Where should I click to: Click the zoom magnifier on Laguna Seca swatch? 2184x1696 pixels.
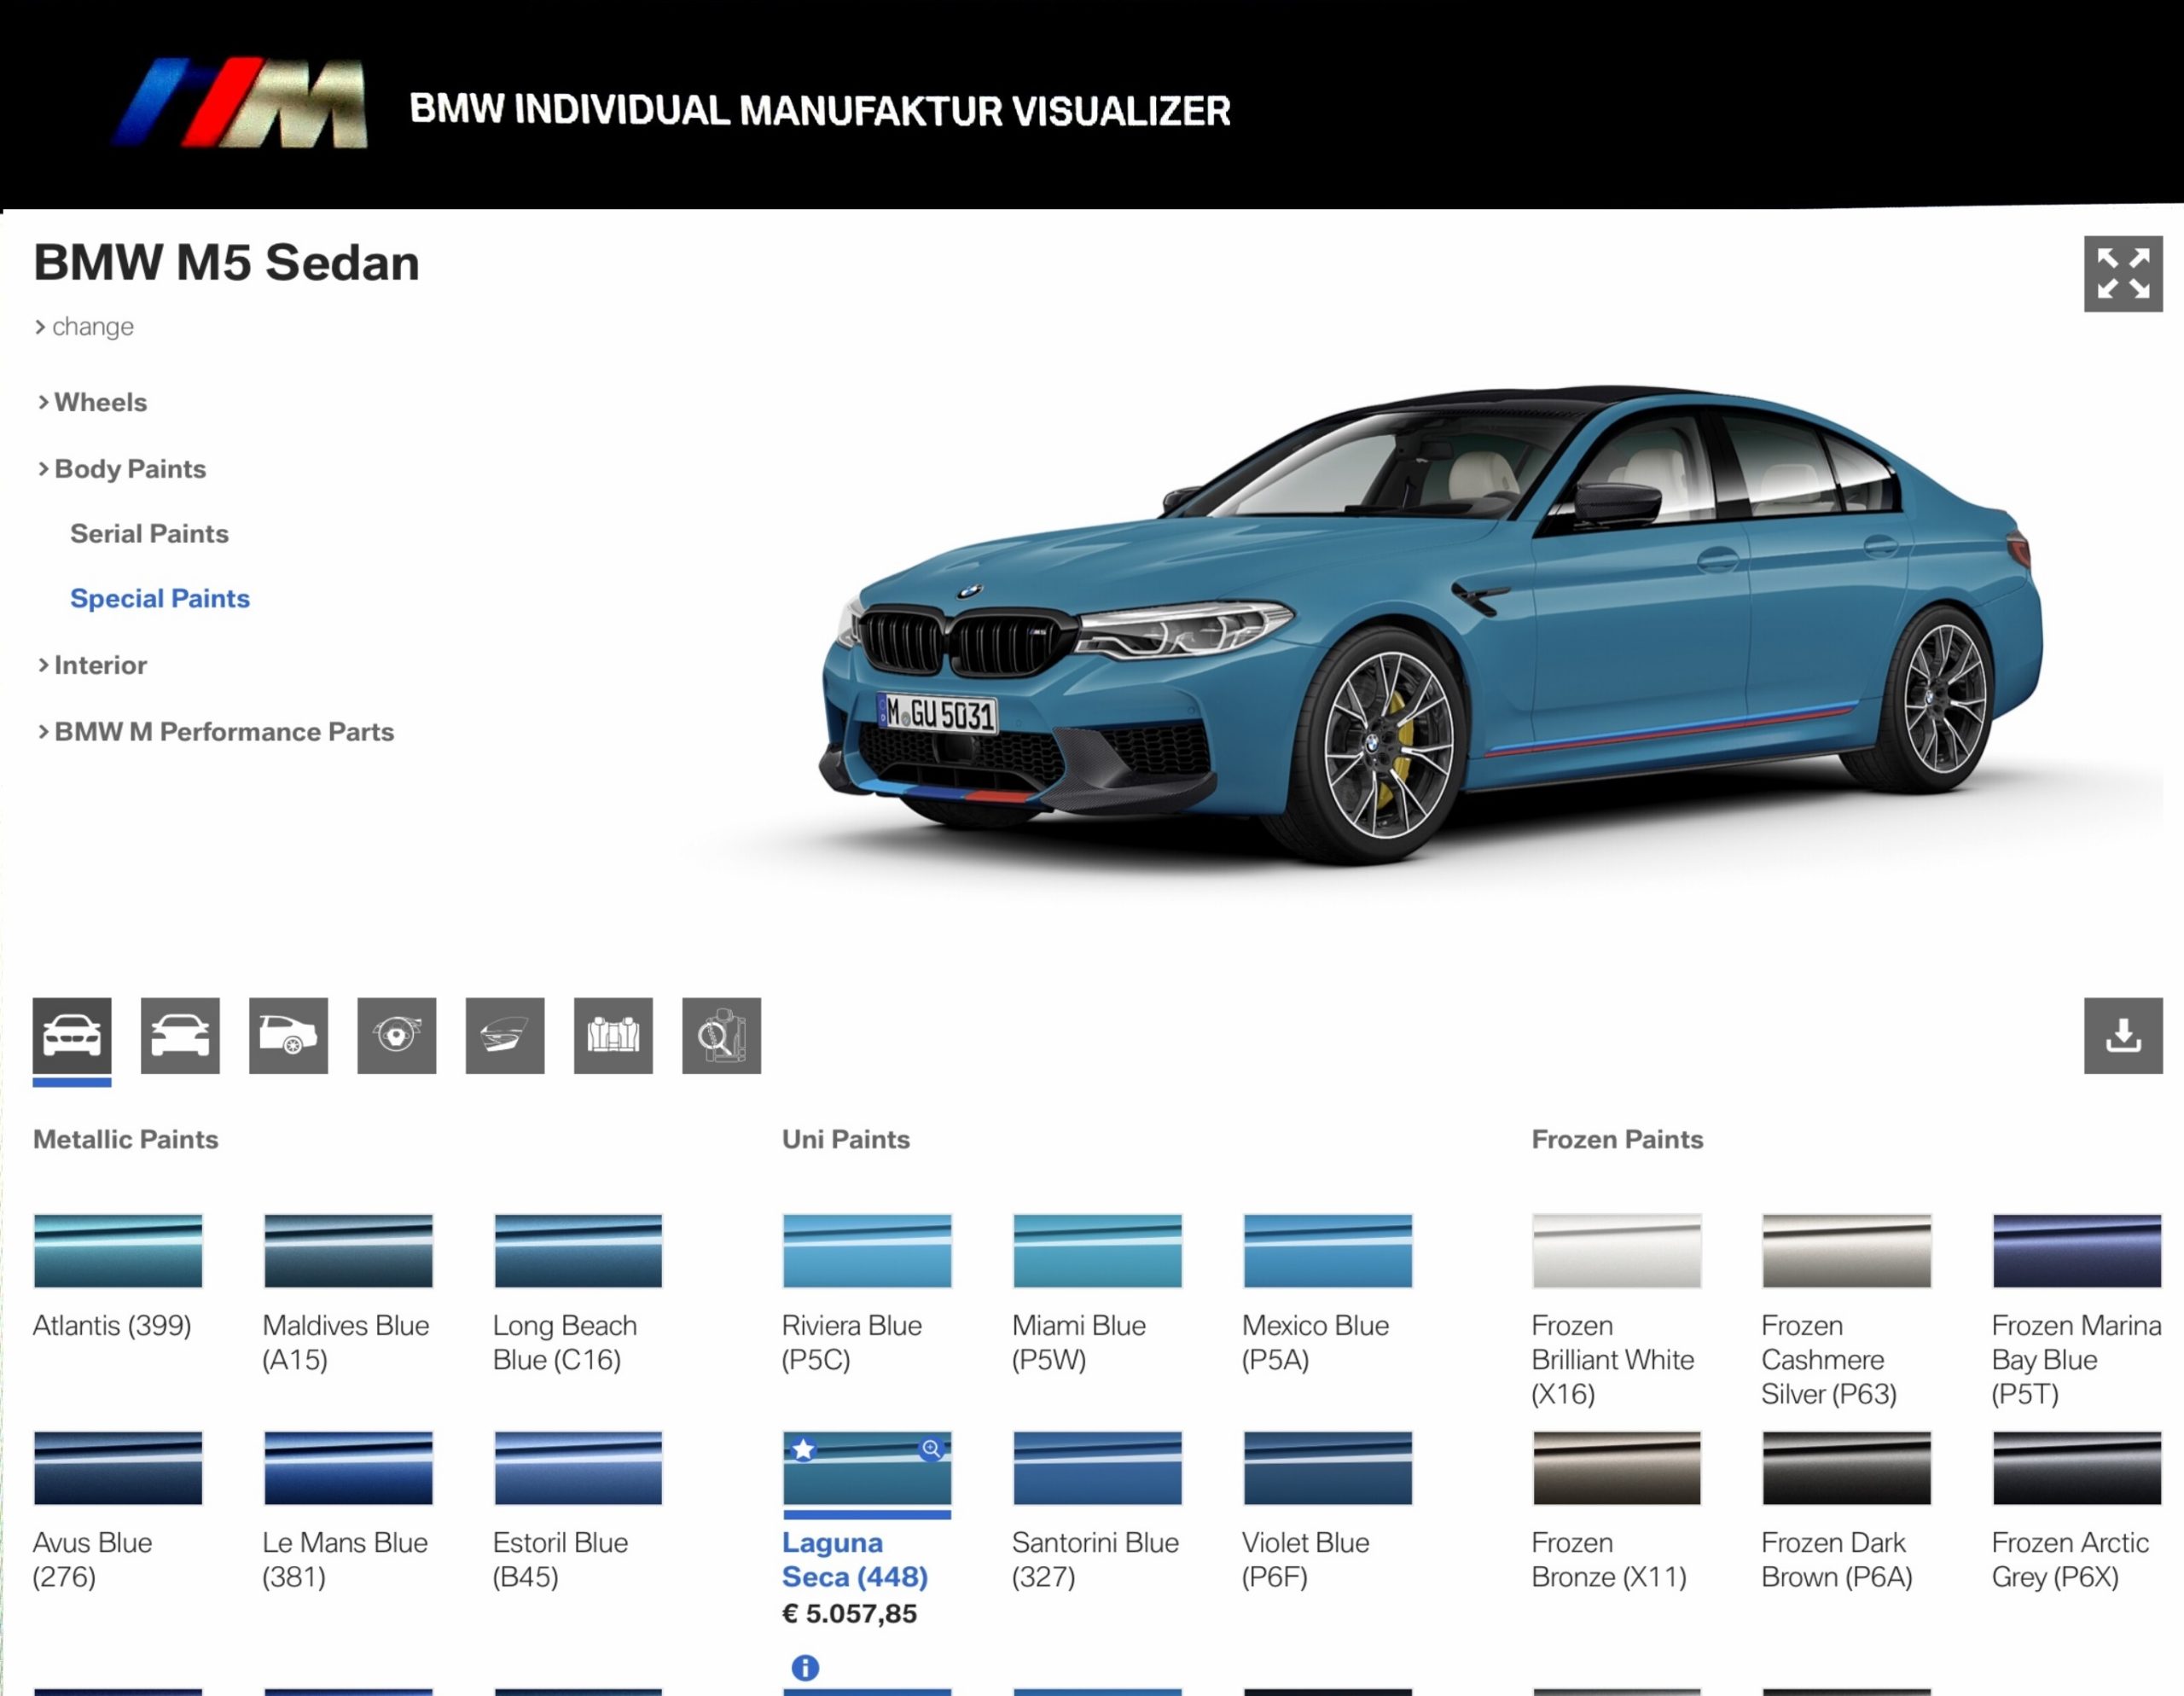[x=931, y=1449]
